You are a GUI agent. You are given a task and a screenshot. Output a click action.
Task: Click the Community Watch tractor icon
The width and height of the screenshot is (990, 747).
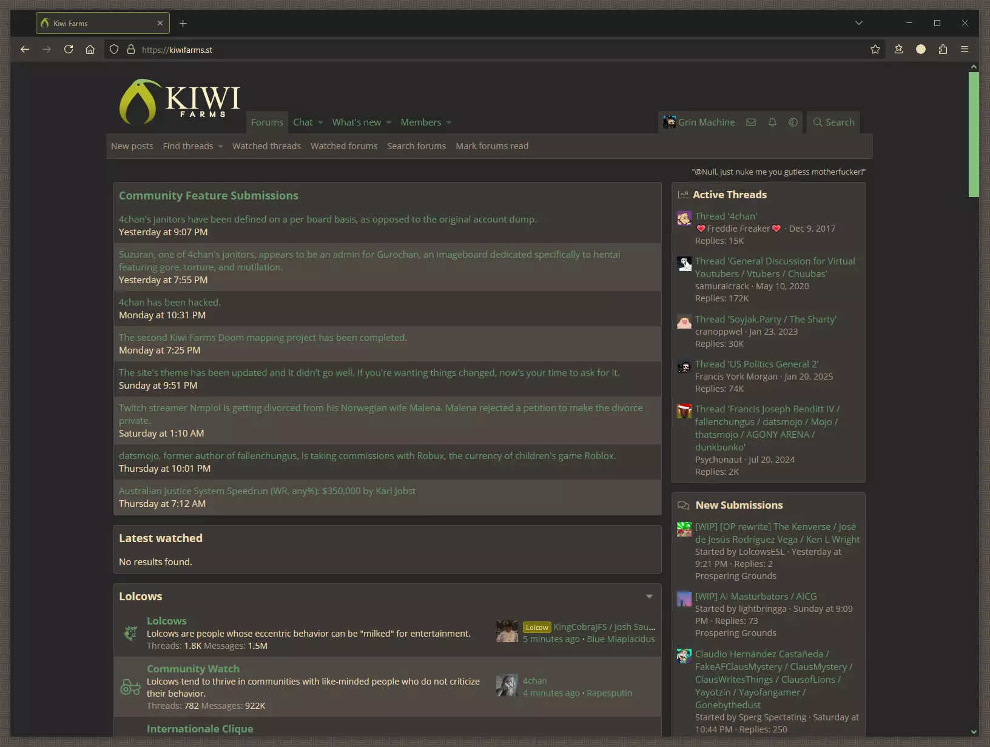coord(130,687)
